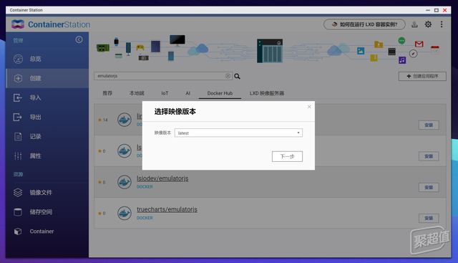458x263 pixels.
Task: Clear the search field text
Action: tap(228, 76)
